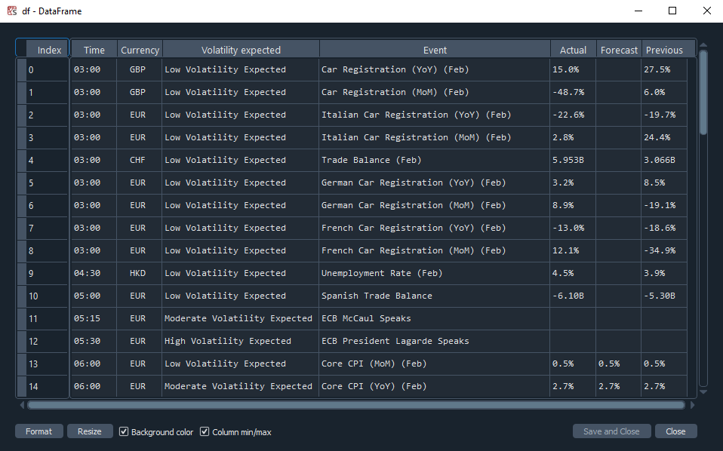Select the GBP currency cell in row 0
The height and width of the screenshot is (451, 723).
click(x=140, y=69)
